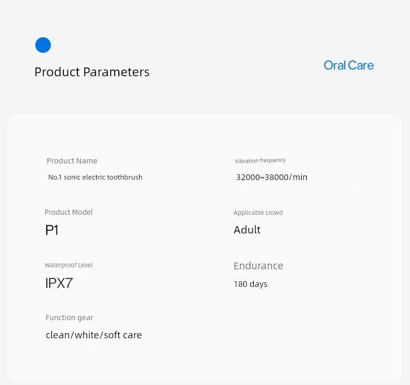Image resolution: width=410 pixels, height=385 pixels.
Task: Click the Adult value
Action: coord(247,230)
